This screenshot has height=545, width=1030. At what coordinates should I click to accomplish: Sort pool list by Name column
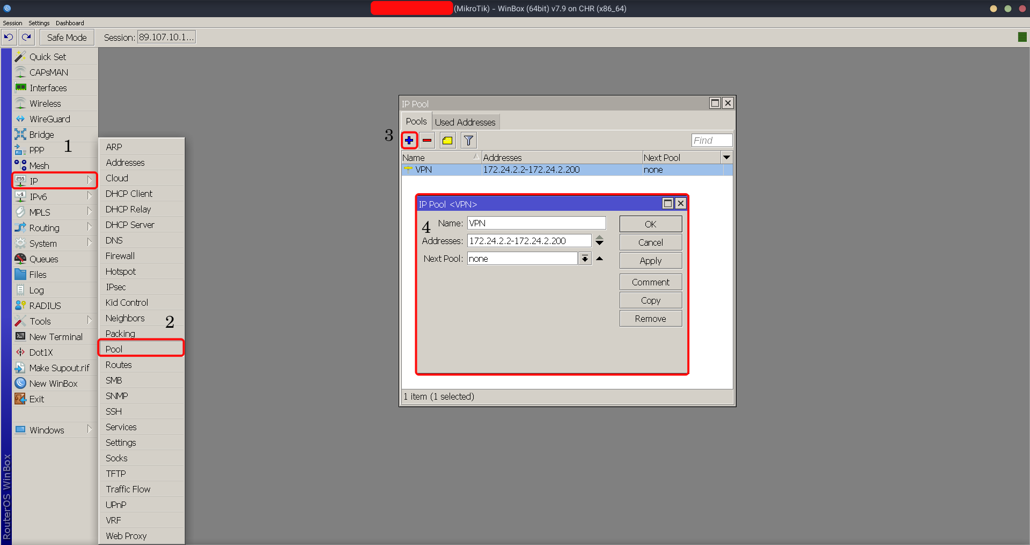point(441,158)
